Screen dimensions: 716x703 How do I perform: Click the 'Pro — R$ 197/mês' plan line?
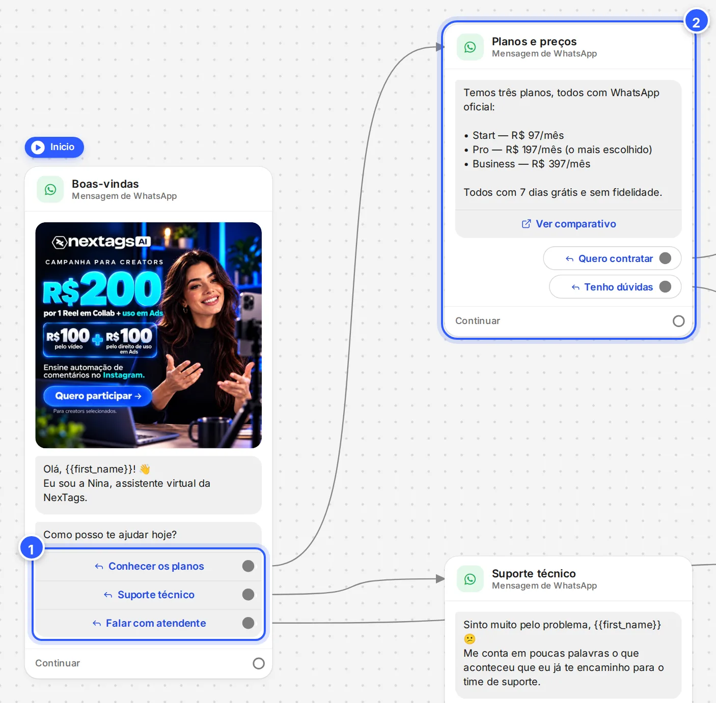[558, 150]
